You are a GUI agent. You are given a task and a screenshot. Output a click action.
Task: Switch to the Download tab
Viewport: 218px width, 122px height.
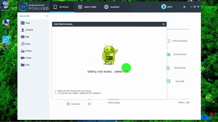click(x=112, y=7)
